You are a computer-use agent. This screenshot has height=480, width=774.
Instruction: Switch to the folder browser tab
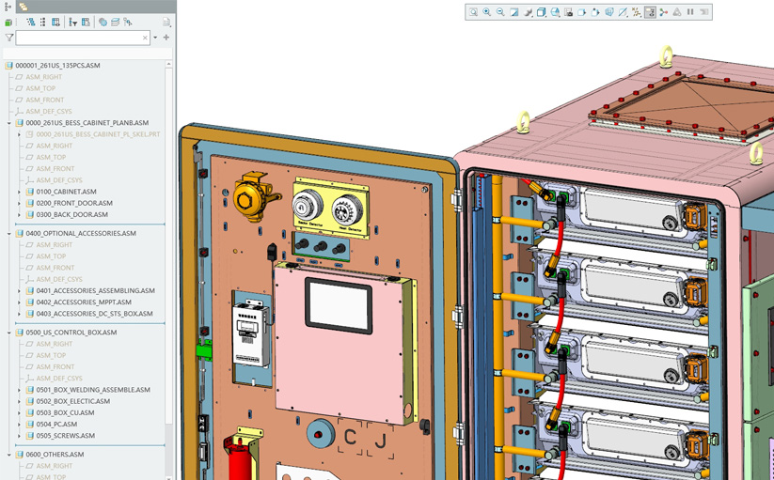tap(23, 7)
